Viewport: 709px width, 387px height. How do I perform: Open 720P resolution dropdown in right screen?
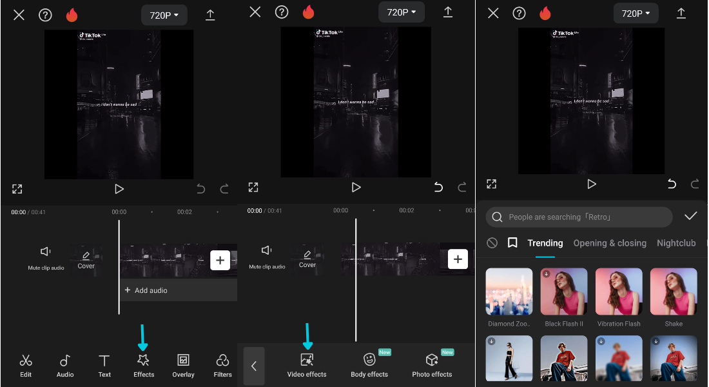[x=636, y=14]
